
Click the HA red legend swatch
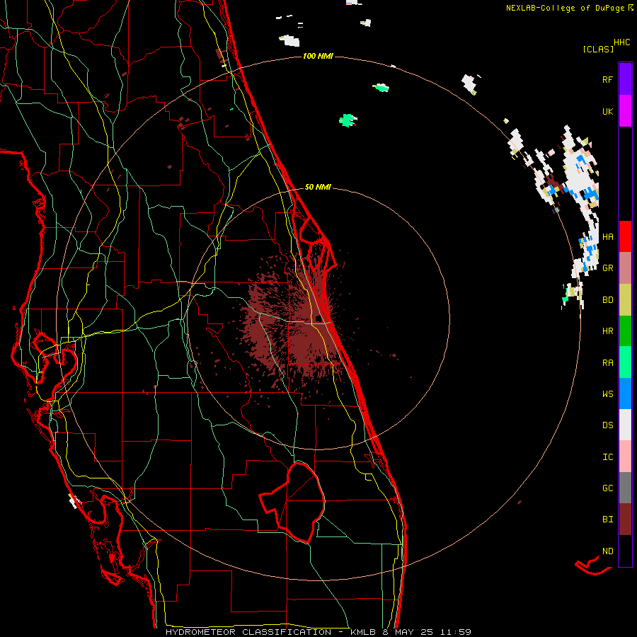coord(625,236)
